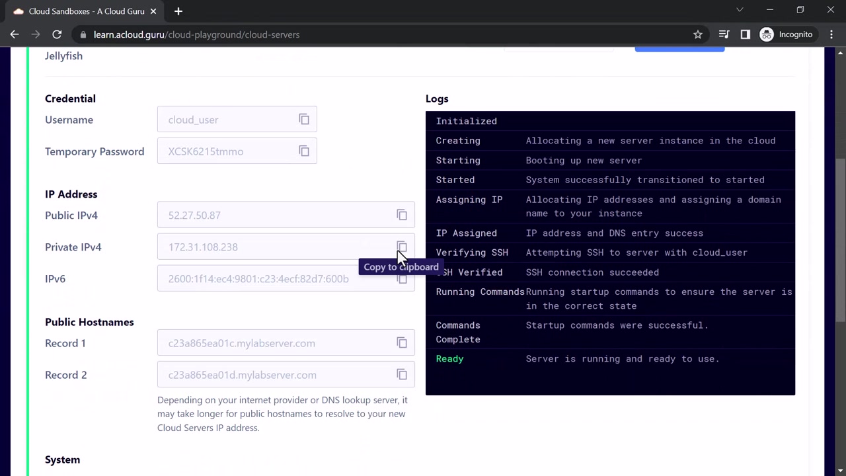Copy the Temporary Password value

tap(304, 151)
